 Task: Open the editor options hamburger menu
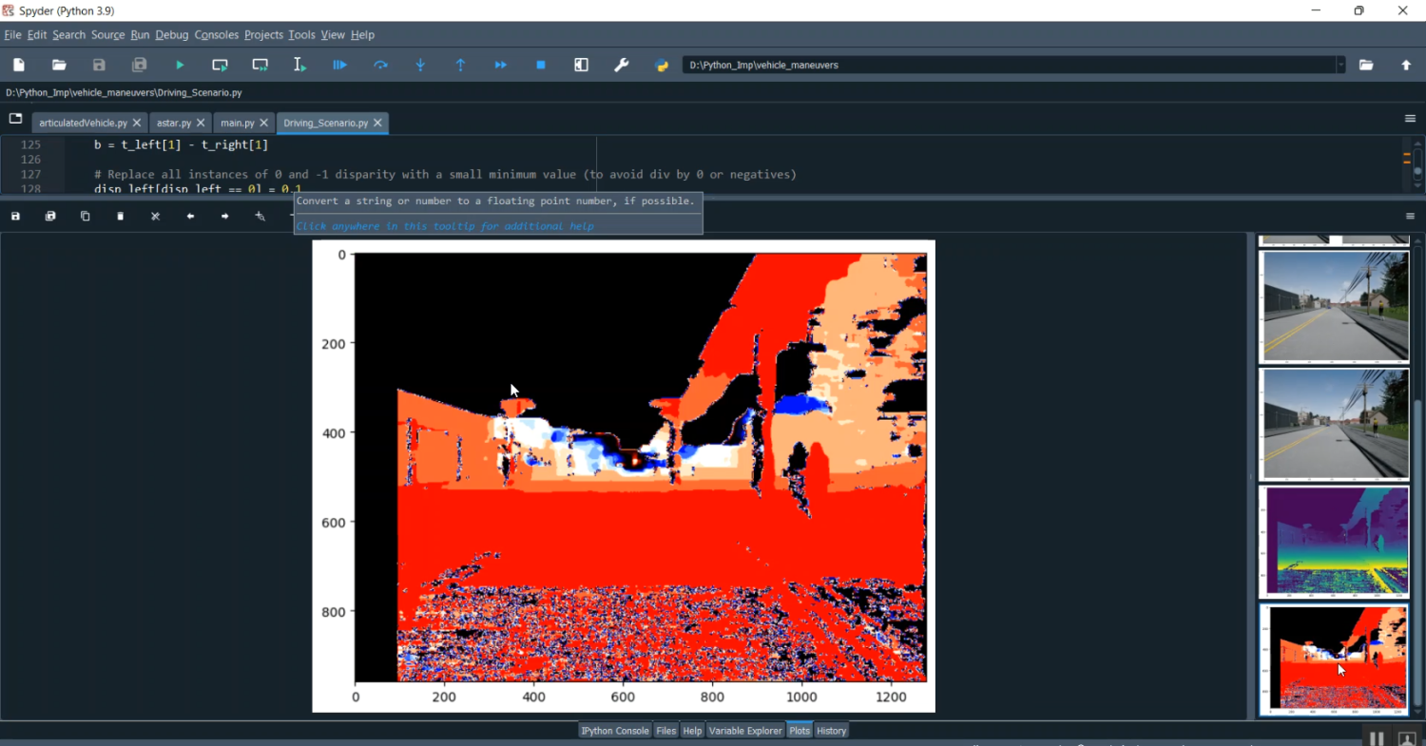[1411, 118]
